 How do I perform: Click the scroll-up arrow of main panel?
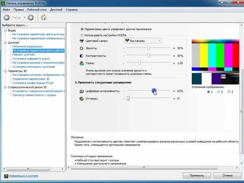(241, 25)
